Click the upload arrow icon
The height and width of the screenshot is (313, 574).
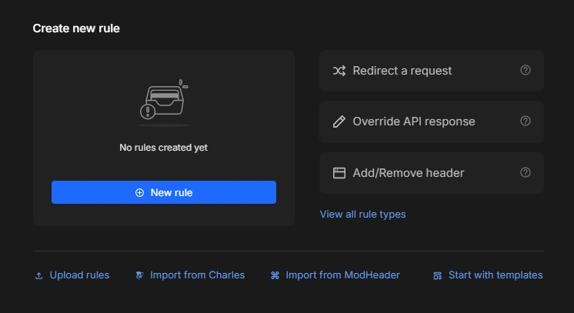38,275
